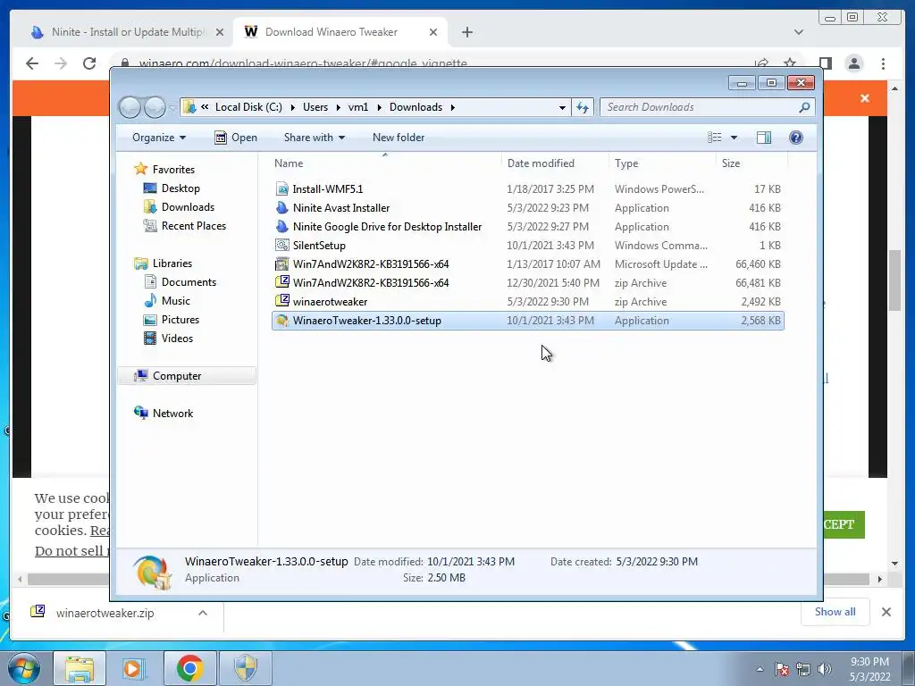Sort by Size column header
Image resolution: width=915 pixels, height=686 pixels.
coord(751,163)
